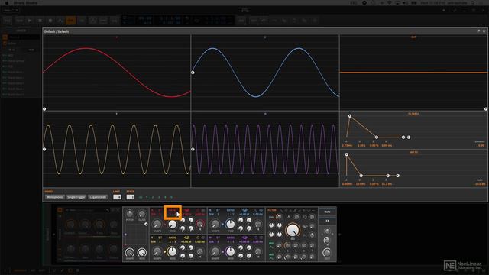Click the blue operator's RATIO value

pos(231,214)
